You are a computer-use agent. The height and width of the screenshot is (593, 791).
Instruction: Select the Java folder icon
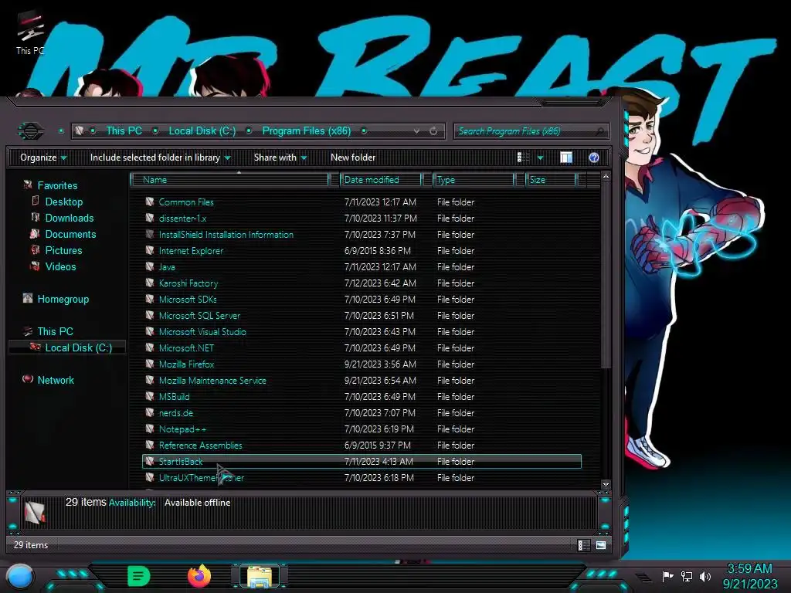tap(150, 266)
